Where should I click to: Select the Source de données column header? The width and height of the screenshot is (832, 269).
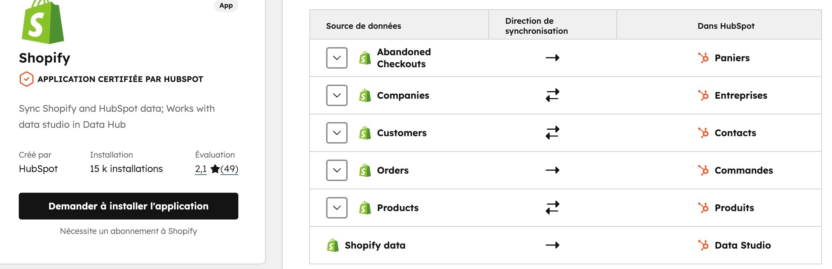coord(363,26)
